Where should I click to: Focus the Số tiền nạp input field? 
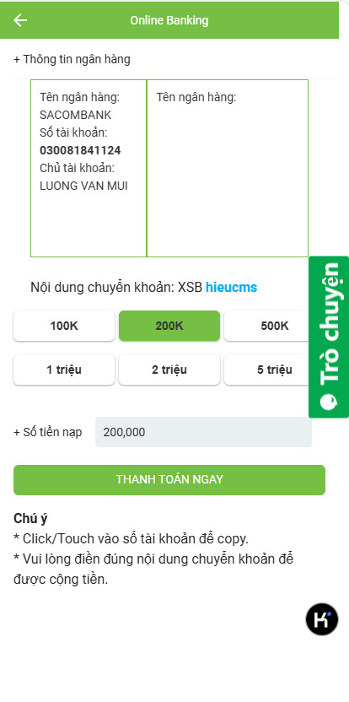[204, 432]
